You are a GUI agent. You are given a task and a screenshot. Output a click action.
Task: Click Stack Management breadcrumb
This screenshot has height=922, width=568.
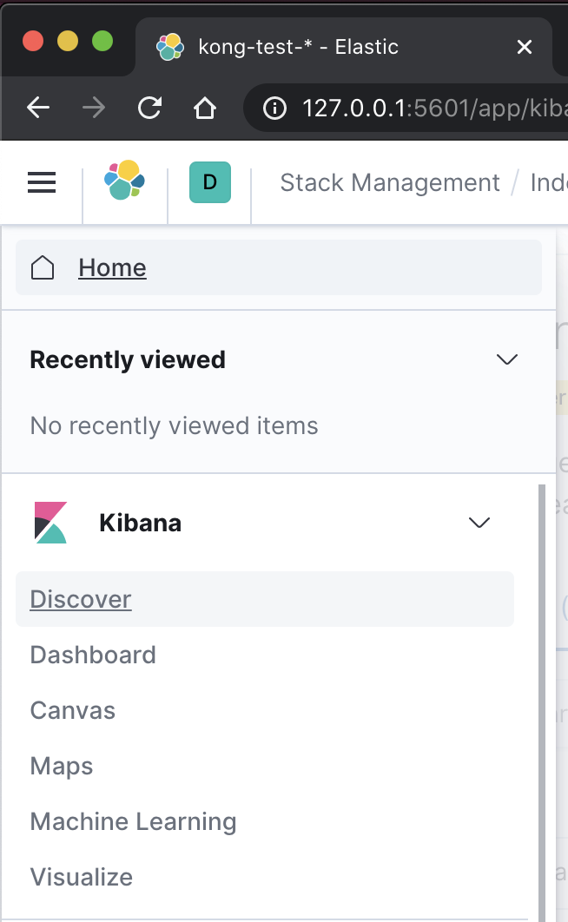pyautogui.click(x=390, y=183)
